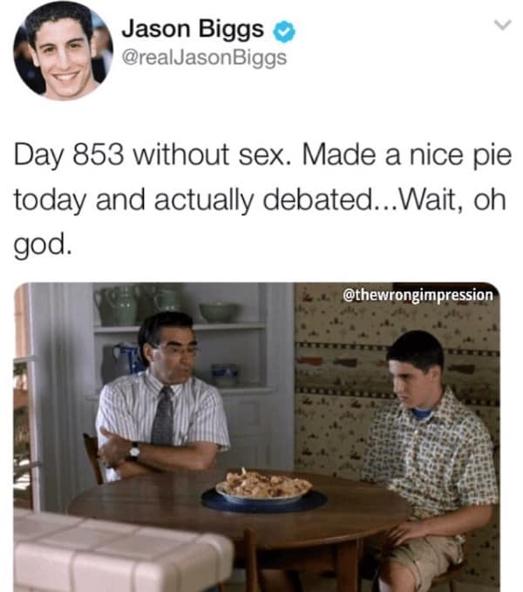
Task: Click the blue placemat under the pie
Action: [x=264, y=502]
